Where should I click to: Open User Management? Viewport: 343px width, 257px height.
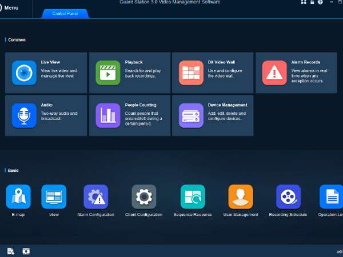coord(240,197)
